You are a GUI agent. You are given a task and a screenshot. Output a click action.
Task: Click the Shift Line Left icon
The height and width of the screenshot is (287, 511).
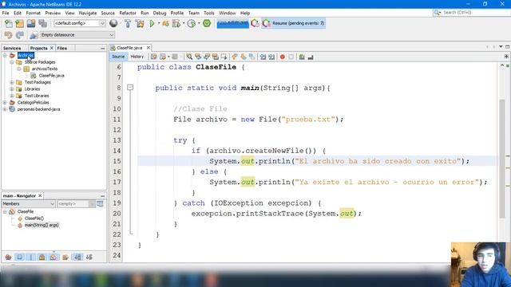click(263, 57)
